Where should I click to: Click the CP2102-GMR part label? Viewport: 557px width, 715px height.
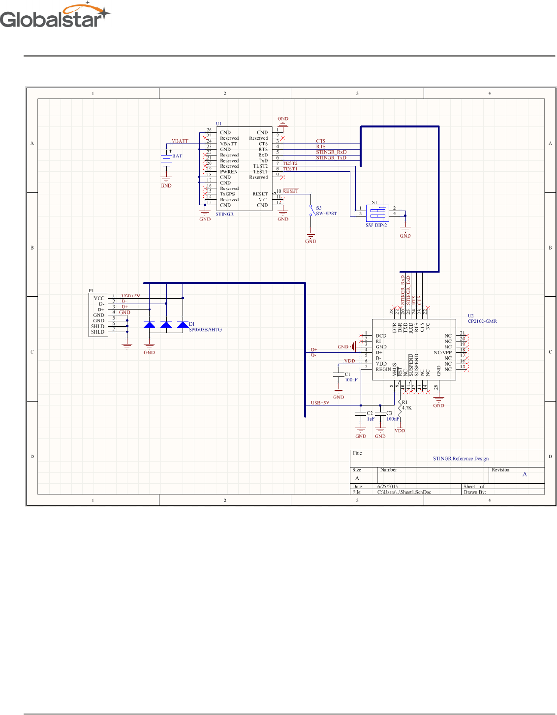[482, 321]
